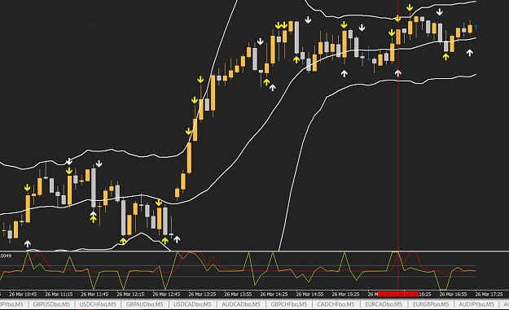
Task: Click the 26 Mar 15:25 time label
Action: point(346,295)
